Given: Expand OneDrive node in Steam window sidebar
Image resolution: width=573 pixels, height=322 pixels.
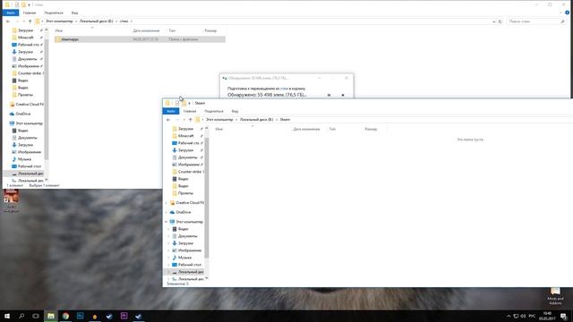Looking at the screenshot, I should pos(167,212).
